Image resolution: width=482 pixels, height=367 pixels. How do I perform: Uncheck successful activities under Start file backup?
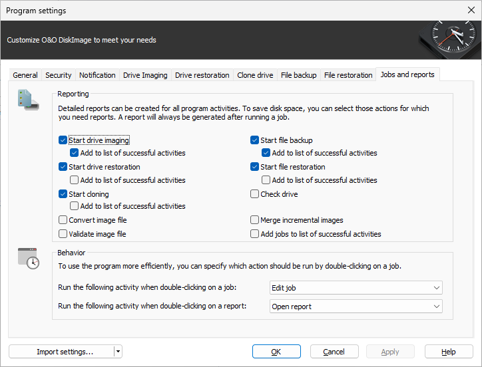pyautogui.click(x=266, y=153)
